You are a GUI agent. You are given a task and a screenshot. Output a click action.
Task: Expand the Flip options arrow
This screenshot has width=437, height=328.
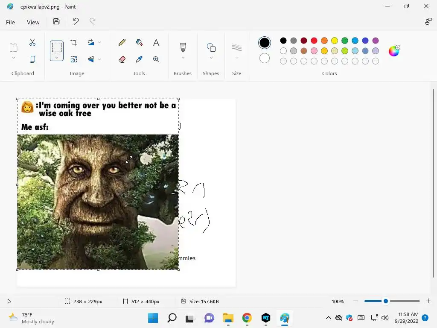99,59
